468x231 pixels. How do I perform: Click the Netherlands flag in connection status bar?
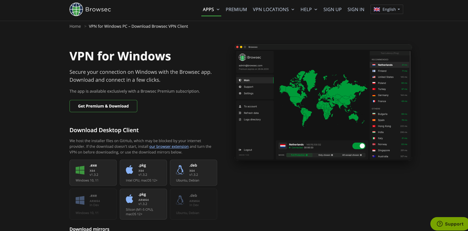(x=283, y=146)
